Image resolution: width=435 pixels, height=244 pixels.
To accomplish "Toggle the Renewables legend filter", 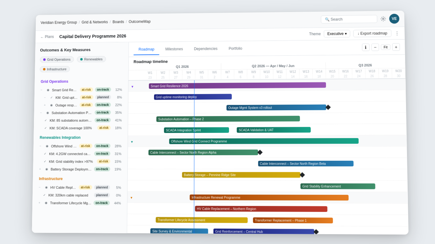I will coord(91,59).
